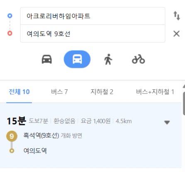Select walking directions mode

coord(108,59)
